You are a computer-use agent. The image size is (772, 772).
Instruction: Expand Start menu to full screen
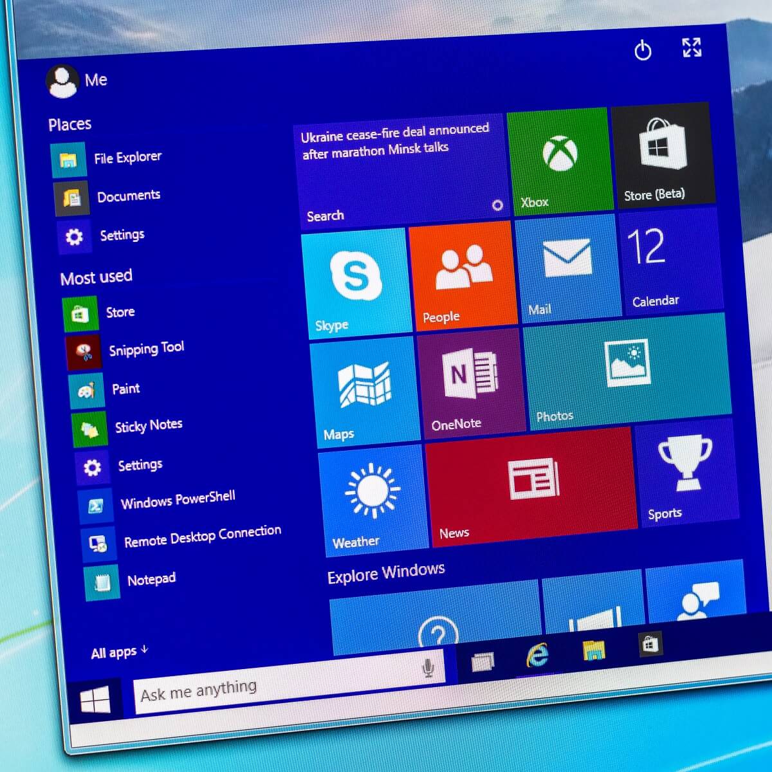coord(692,47)
